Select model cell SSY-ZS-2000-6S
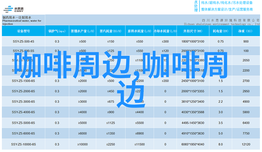This screenshot has width=262, height=152. pyautogui.click(x=23, y=91)
